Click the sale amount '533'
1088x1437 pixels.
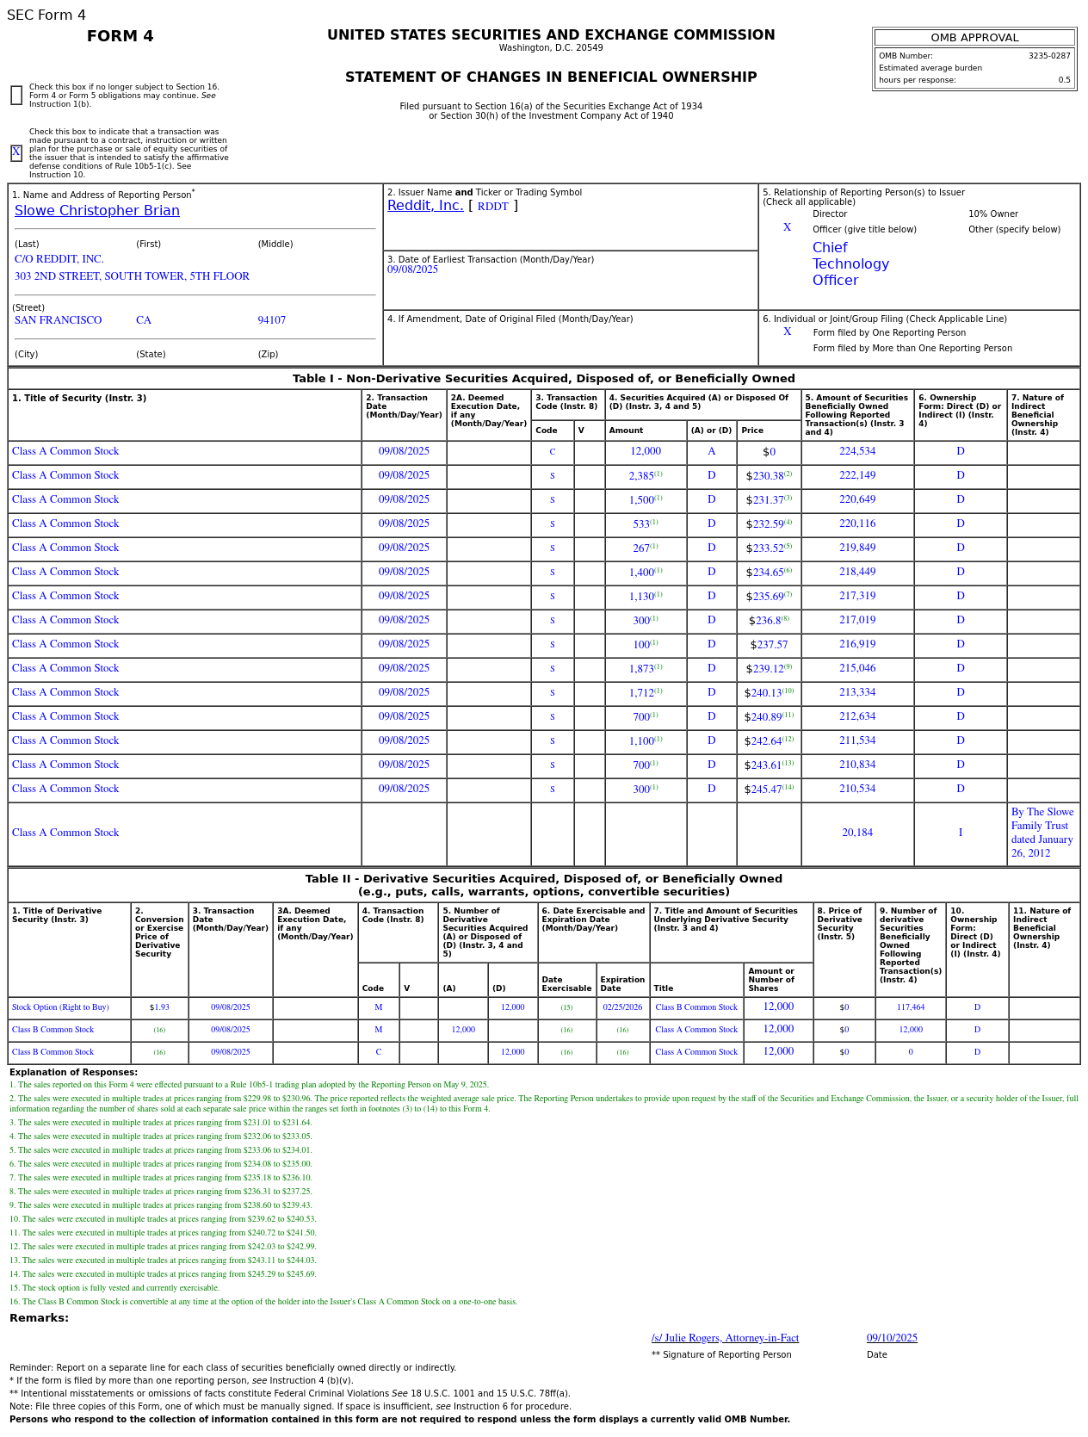click(641, 524)
